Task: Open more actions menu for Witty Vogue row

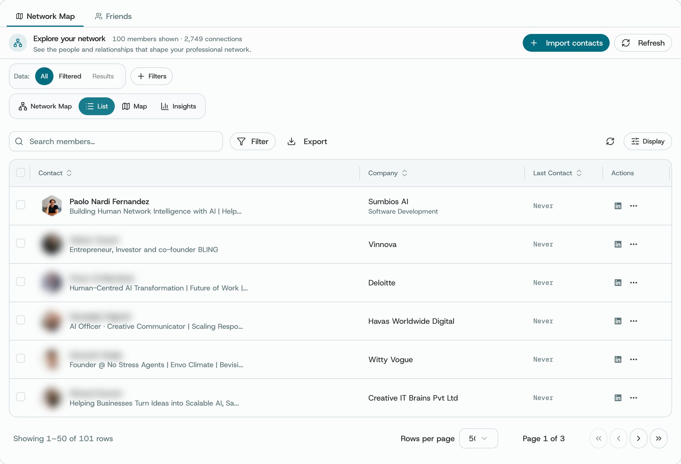Action: pos(634,359)
